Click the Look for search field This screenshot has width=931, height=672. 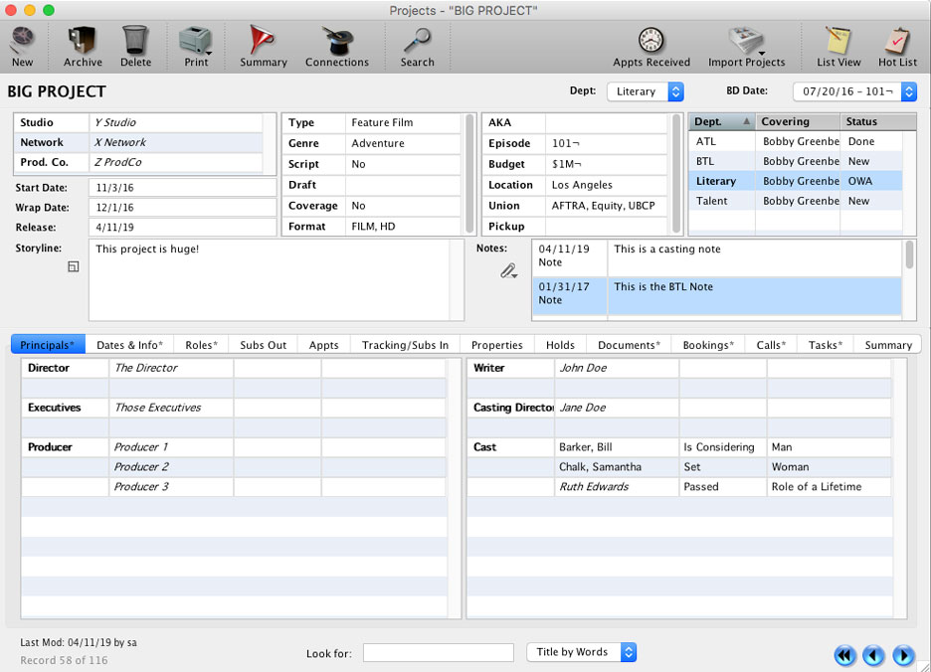pyautogui.click(x=439, y=652)
